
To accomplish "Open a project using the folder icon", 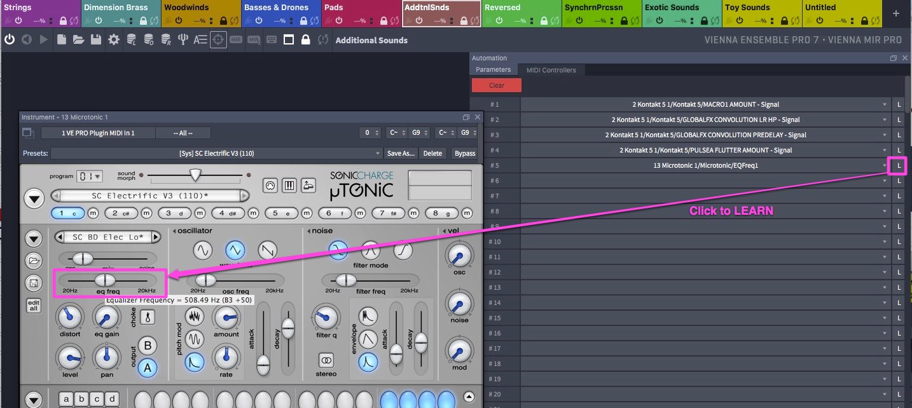I will (x=78, y=39).
